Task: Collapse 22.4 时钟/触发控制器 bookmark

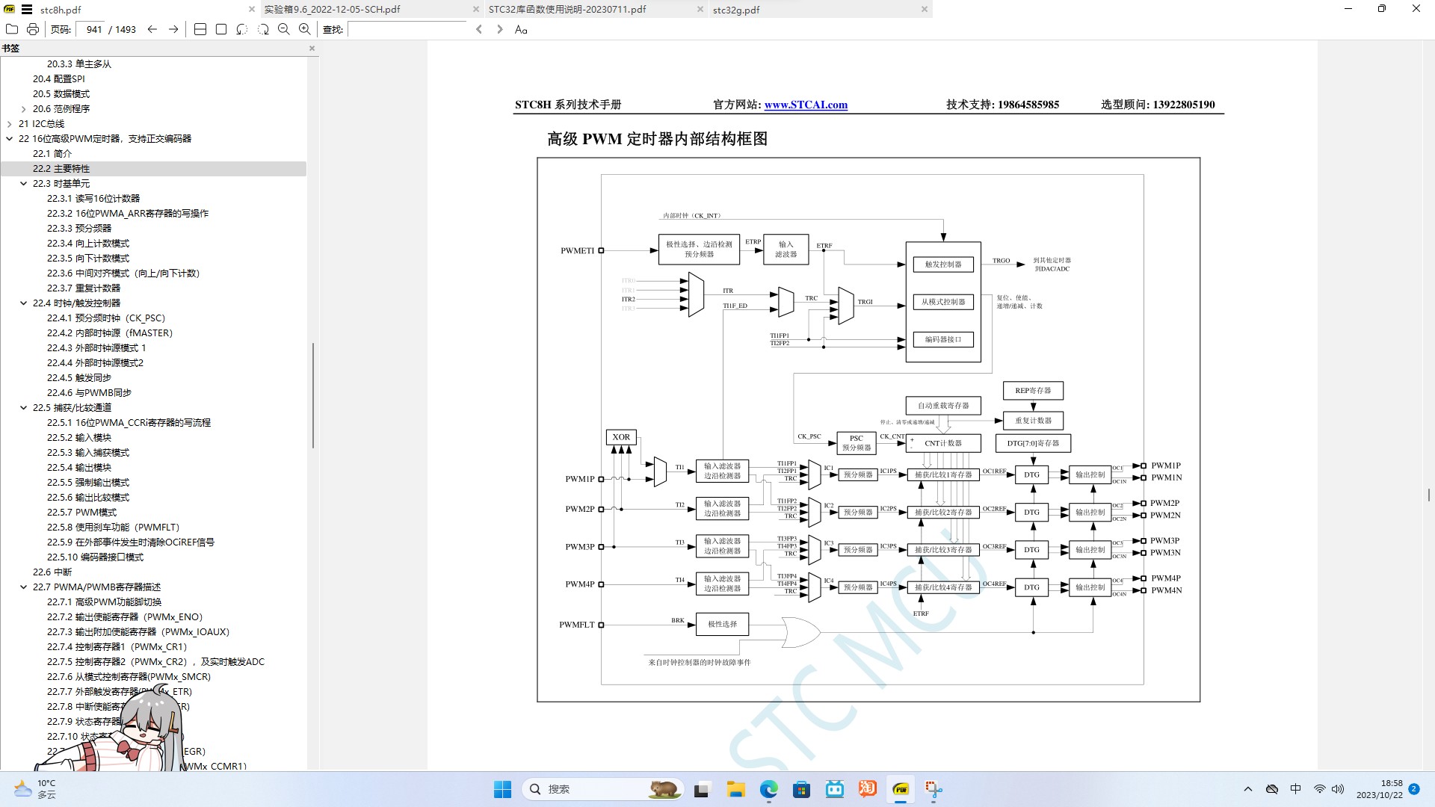Action: [23, 303]
